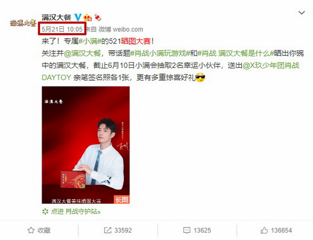The height and width of the screenshot is (240, 313).
Task: Open comments via the 13625 icon
Action: coord(197,230)
